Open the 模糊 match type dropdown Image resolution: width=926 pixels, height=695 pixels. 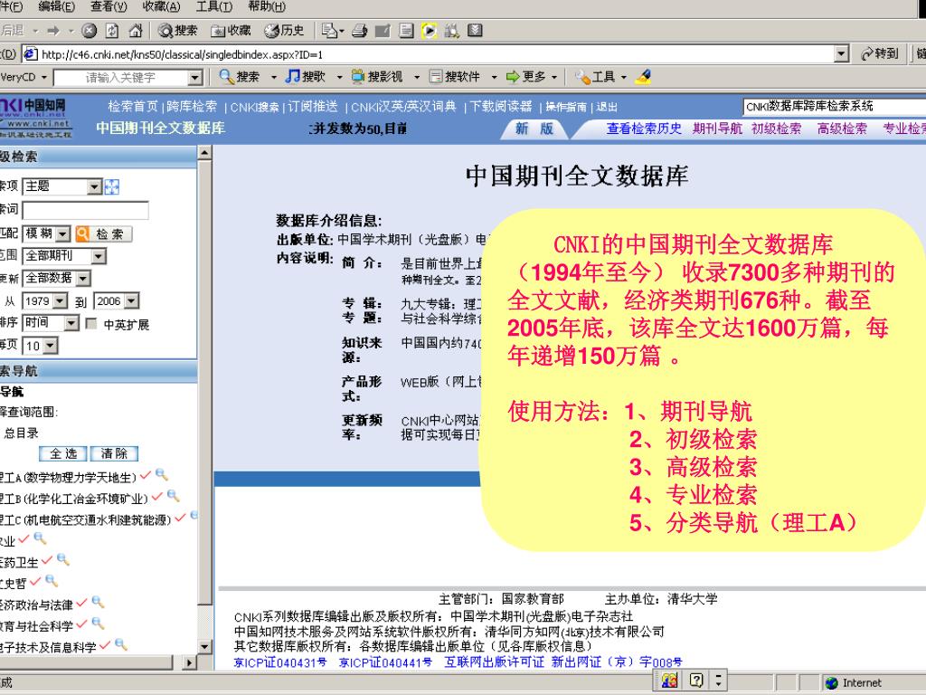(63, 233)
